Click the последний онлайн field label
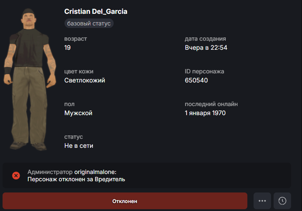 tap(211, 104)
